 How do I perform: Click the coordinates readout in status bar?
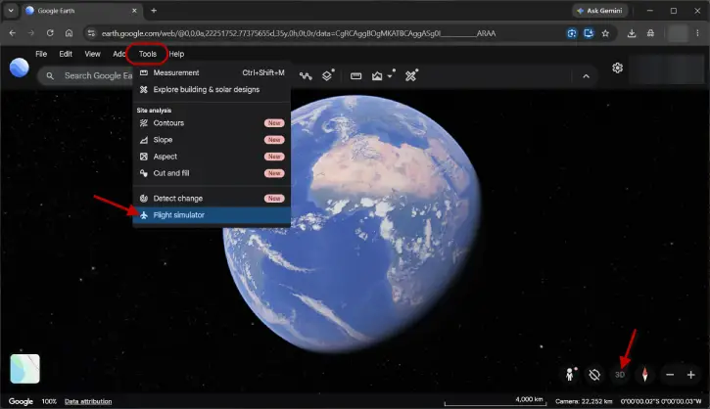pyautogui.click(x=661, y=401)
